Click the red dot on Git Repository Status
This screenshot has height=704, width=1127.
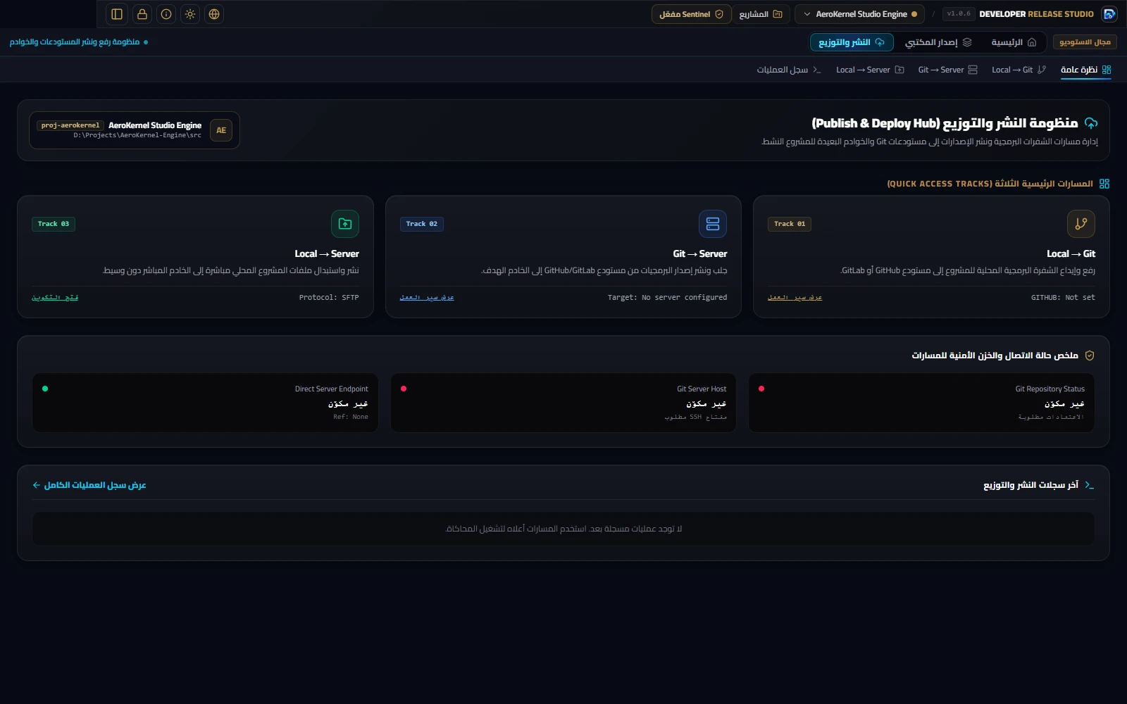click(x=761, y=389)
